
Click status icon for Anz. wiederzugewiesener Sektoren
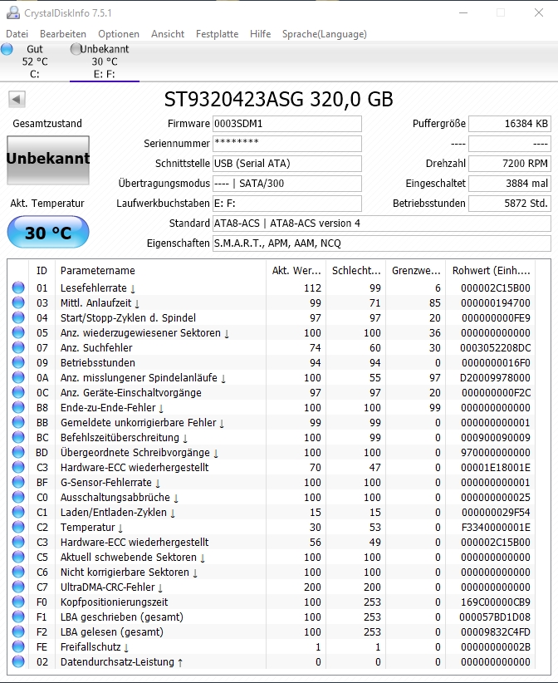click(18, 332)
